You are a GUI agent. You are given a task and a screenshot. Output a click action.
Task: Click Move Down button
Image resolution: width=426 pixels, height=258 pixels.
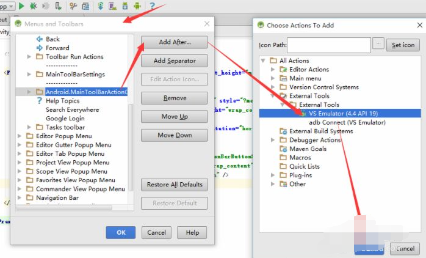point(175,135)
